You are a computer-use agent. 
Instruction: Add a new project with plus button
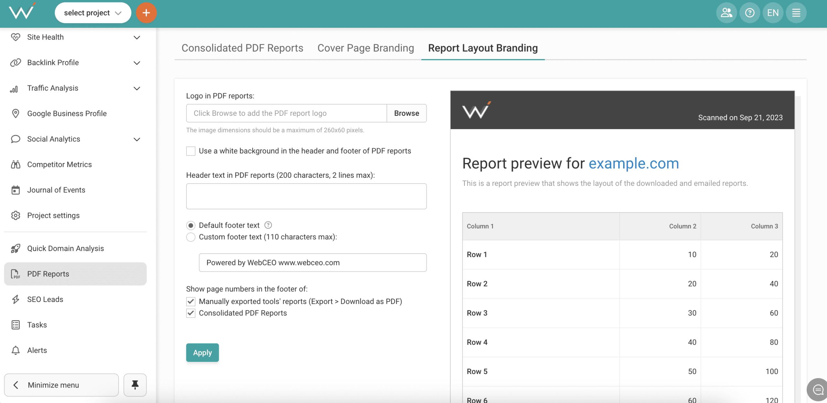(146, 13)
